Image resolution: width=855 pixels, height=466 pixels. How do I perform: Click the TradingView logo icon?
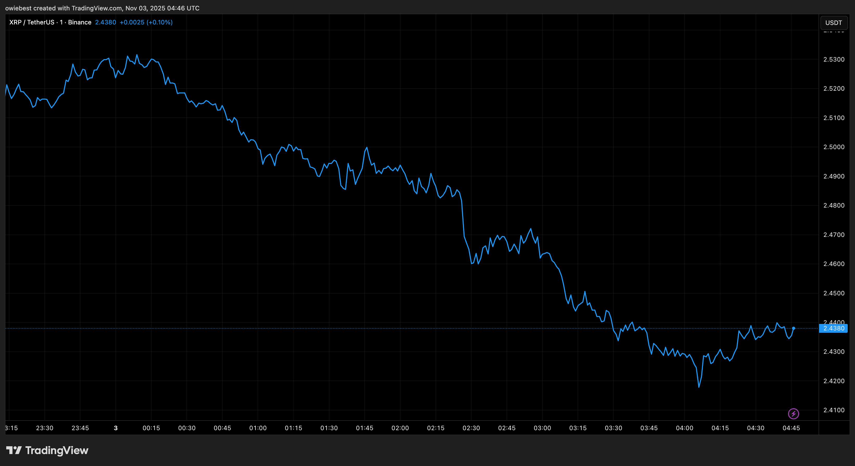[x=14, y=450]
